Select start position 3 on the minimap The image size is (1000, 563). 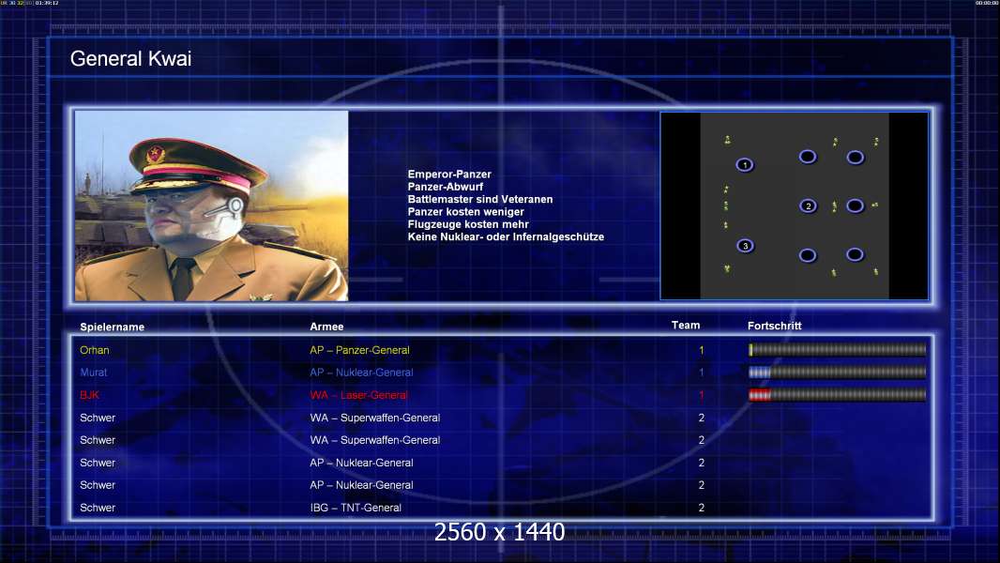[x=745, y=246]
